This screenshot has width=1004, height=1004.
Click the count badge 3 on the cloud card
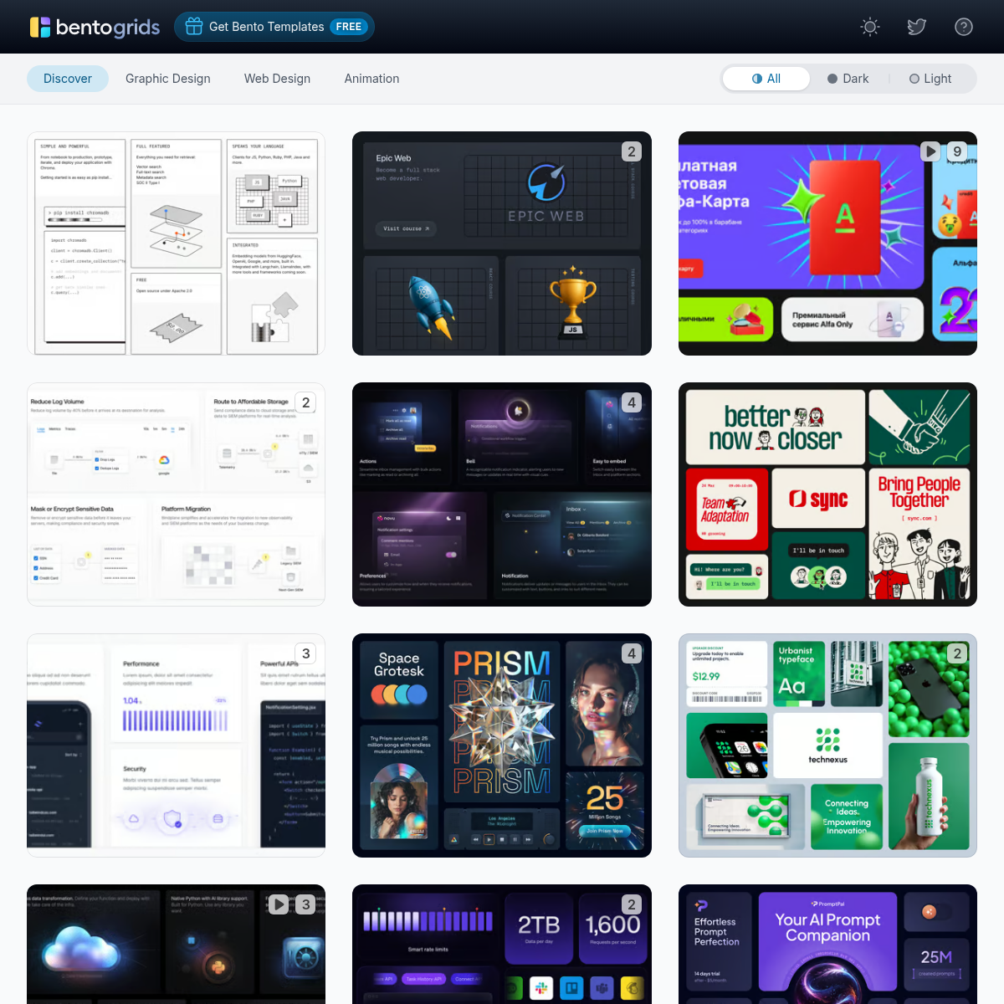point(306,904)
